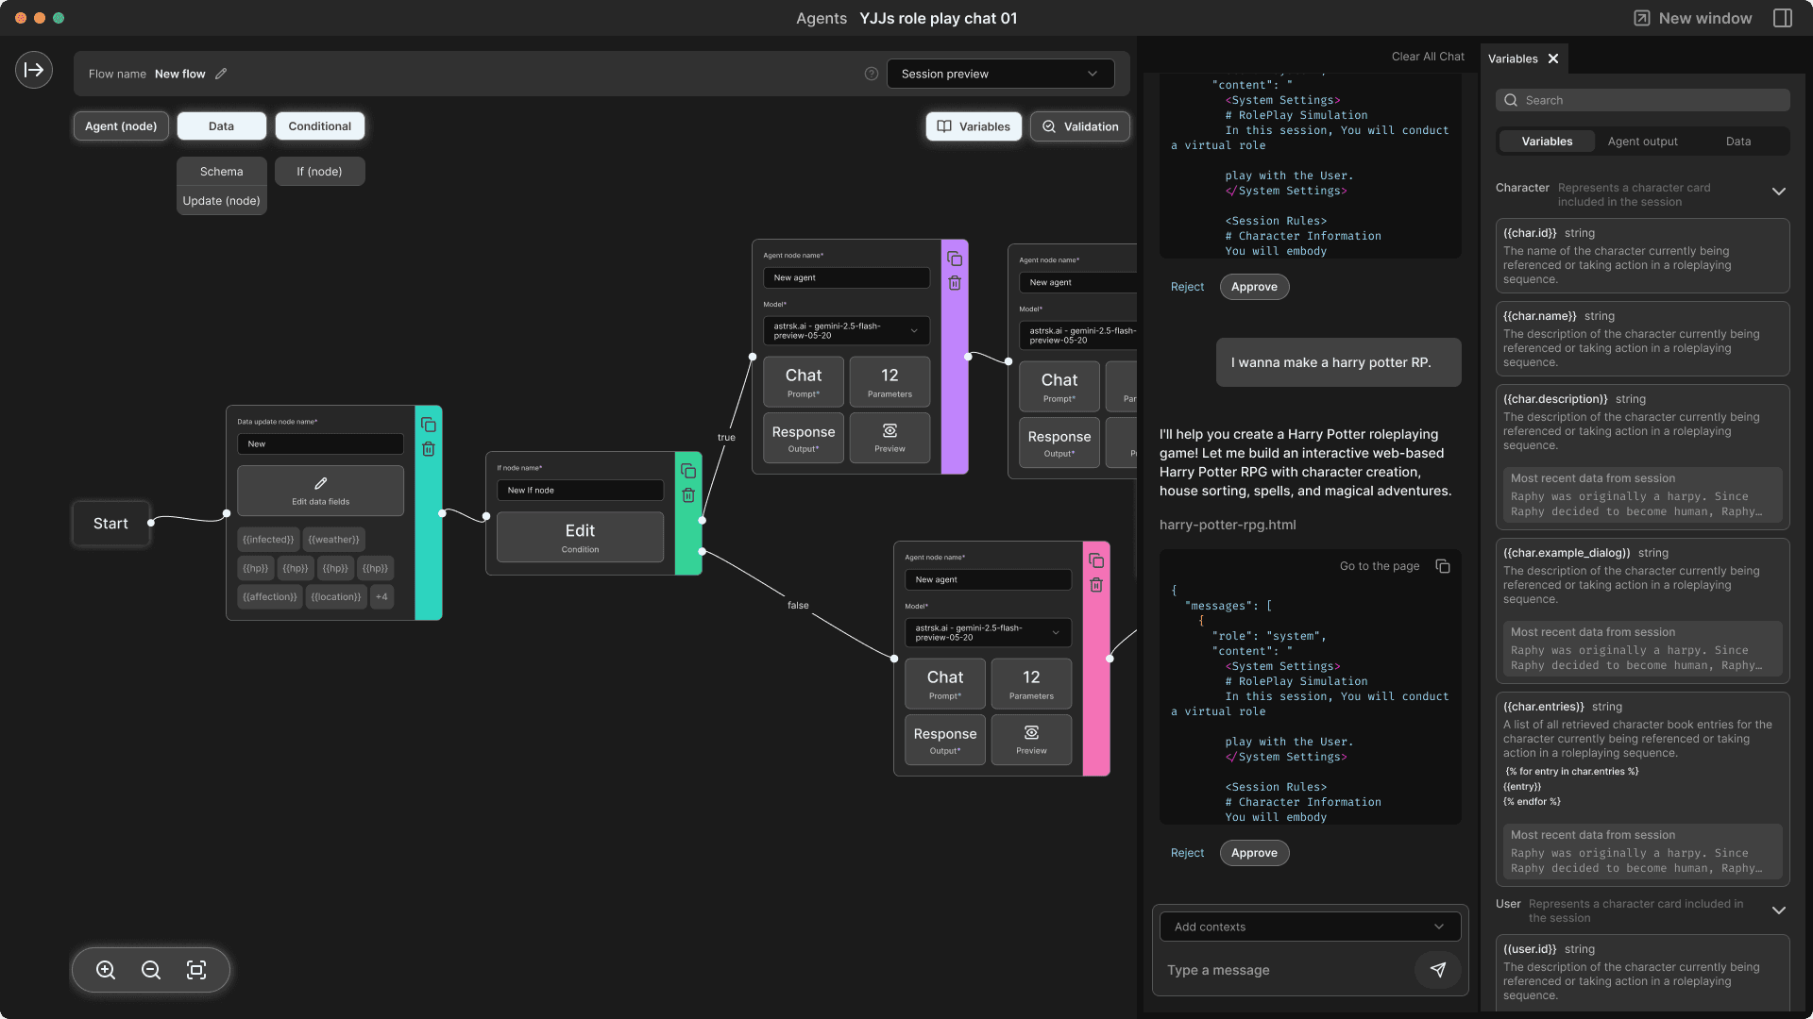Toggle the Conditional node category
The image size is (1813, 1019).
319,126
